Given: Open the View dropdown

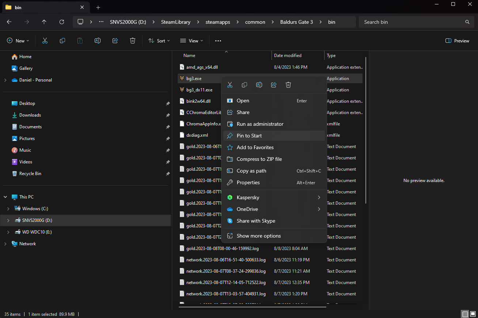Looking at the screenshot, I should [x=191, y=41].
